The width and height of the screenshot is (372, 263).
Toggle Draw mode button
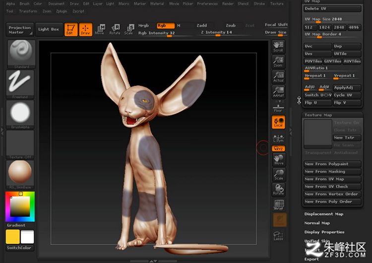(x=85, y=29)
